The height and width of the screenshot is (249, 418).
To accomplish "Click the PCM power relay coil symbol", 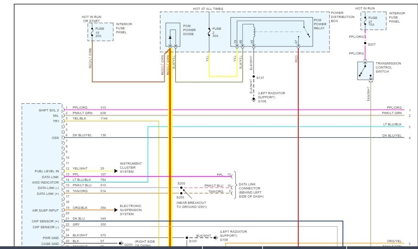I will [x=254, y=32].
